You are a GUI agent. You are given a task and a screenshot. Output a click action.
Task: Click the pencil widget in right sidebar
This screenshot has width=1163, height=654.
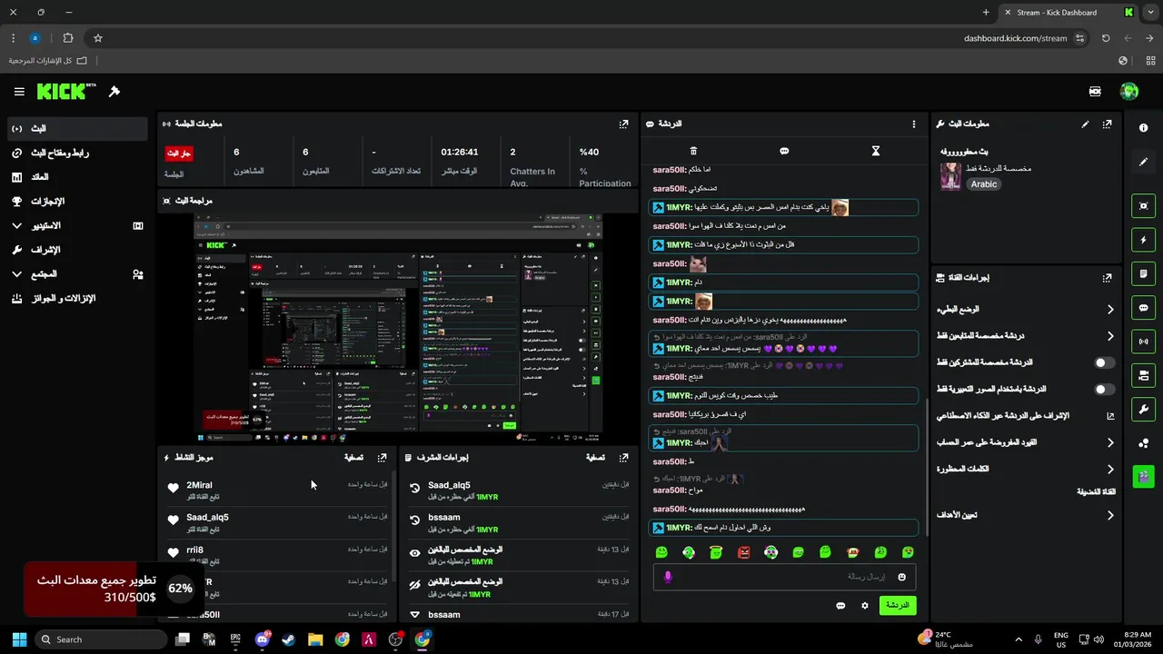click(x=1143, y=162)
